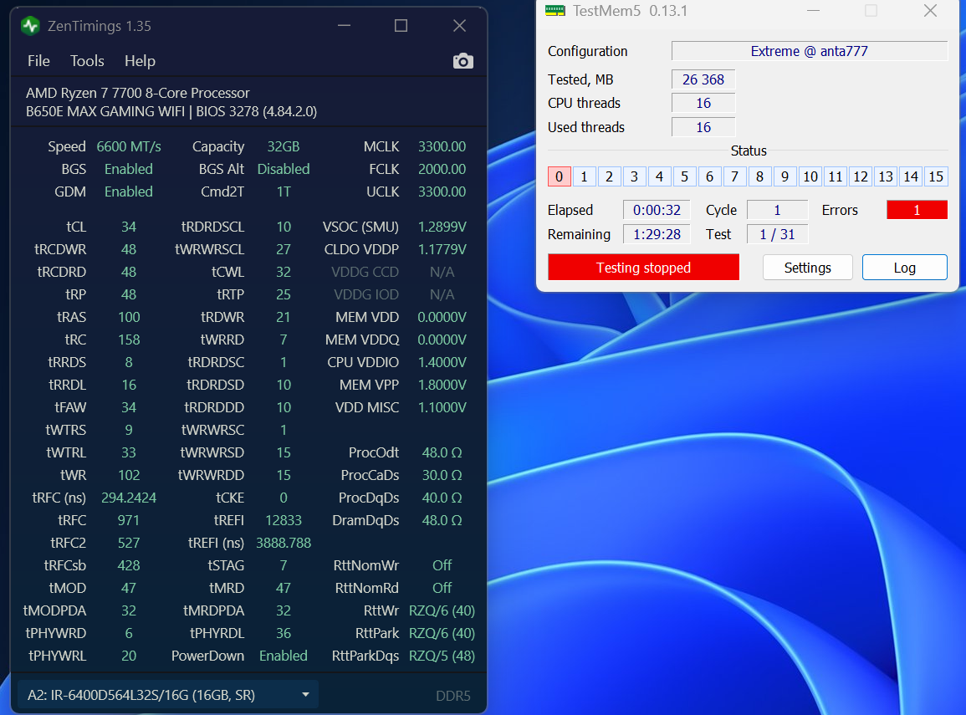The height and width of the screenshot is (715, 966).
Task: Minimize the ZenTimings window
Action: pyautogui.click(x=345, y=26)
